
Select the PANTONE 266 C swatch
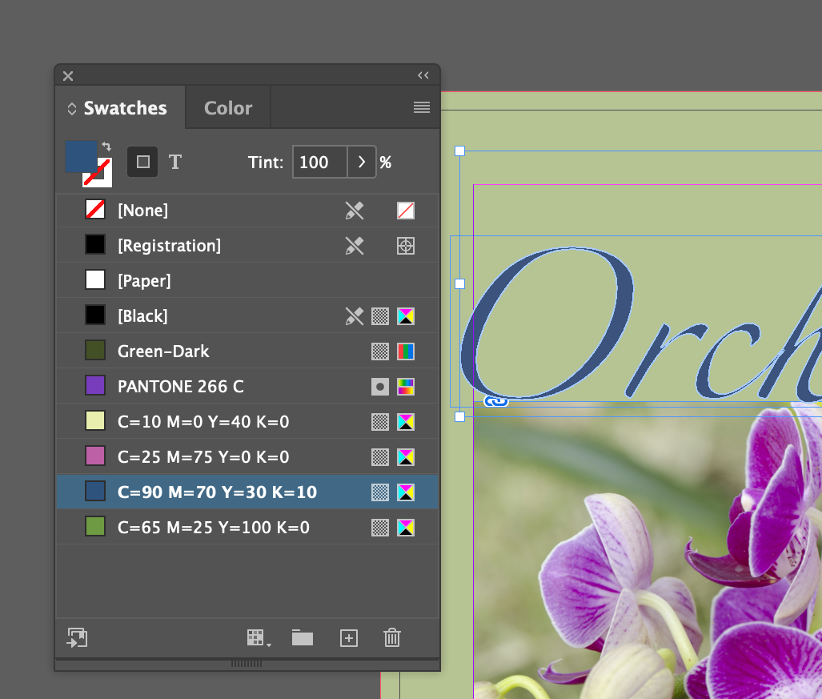coord(247,387)
